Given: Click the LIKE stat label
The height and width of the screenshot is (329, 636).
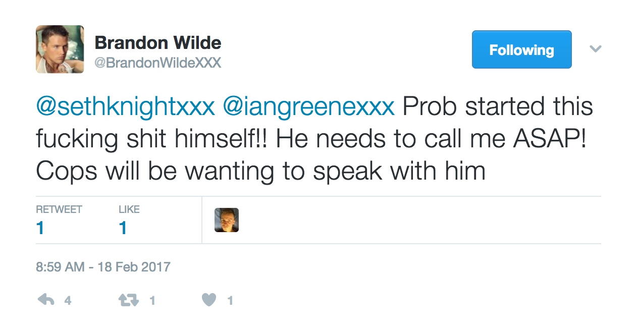Looking at the screenshot, I should (129, 209).
